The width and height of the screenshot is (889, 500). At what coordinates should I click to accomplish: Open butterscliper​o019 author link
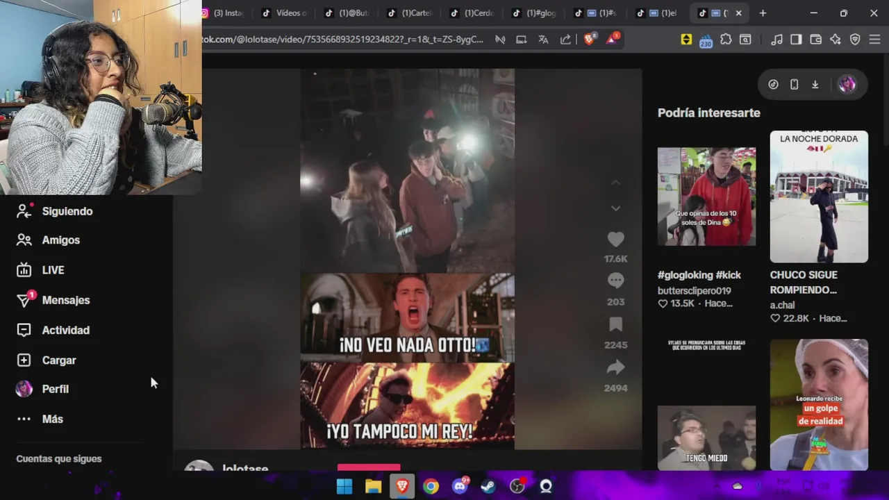pyautogui.click(x=695, y=291)
